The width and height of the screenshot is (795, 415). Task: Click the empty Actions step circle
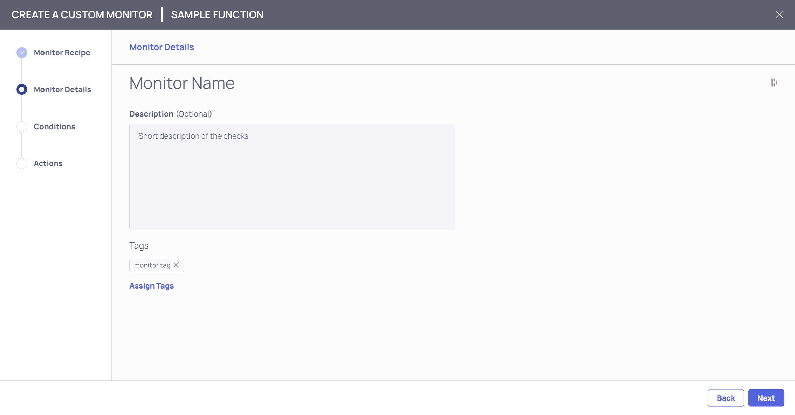click(x=22, y=163)
